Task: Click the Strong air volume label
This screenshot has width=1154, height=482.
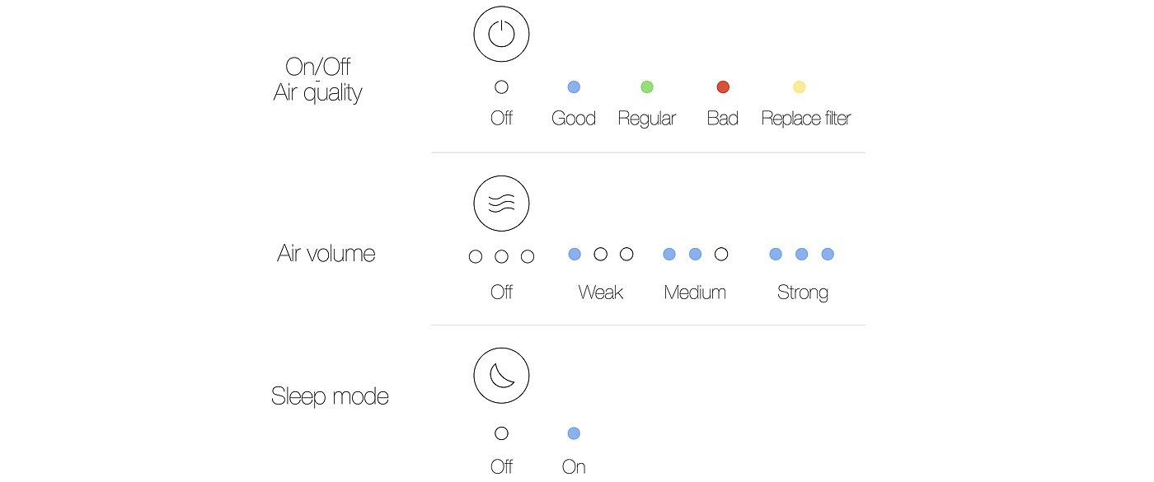Action: [x=802, y=292]
